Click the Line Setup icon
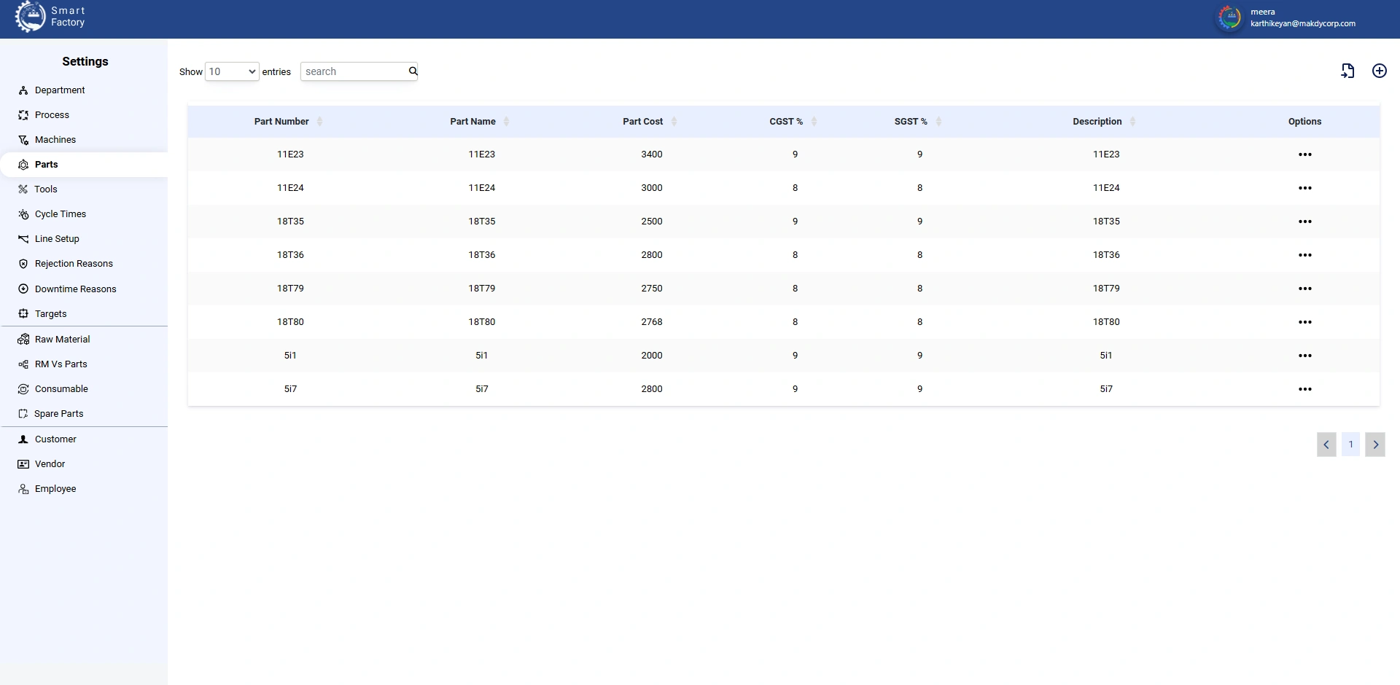The height and width of the screenshot is (685, 1400). [x=23, y=239]
